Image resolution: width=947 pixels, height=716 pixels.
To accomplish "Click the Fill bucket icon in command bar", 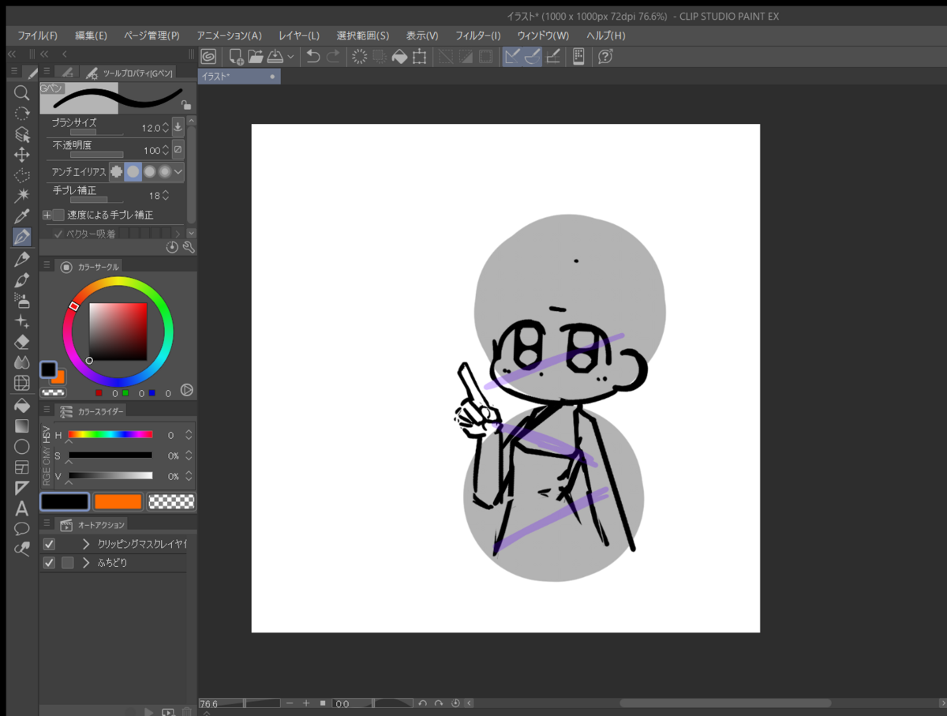I will [399, 56].
